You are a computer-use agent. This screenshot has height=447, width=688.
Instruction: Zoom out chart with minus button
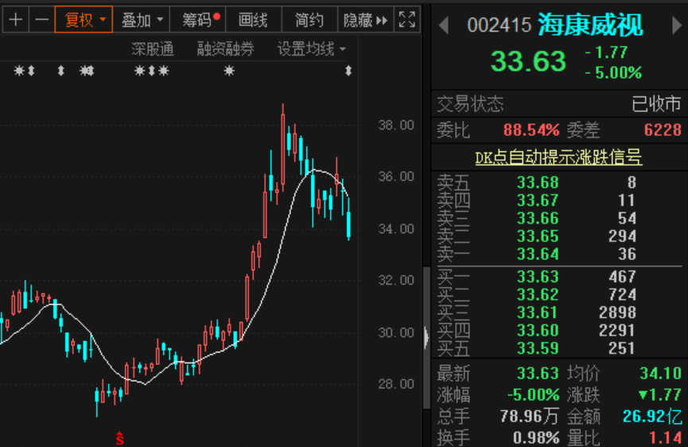(x=41, y=20)
